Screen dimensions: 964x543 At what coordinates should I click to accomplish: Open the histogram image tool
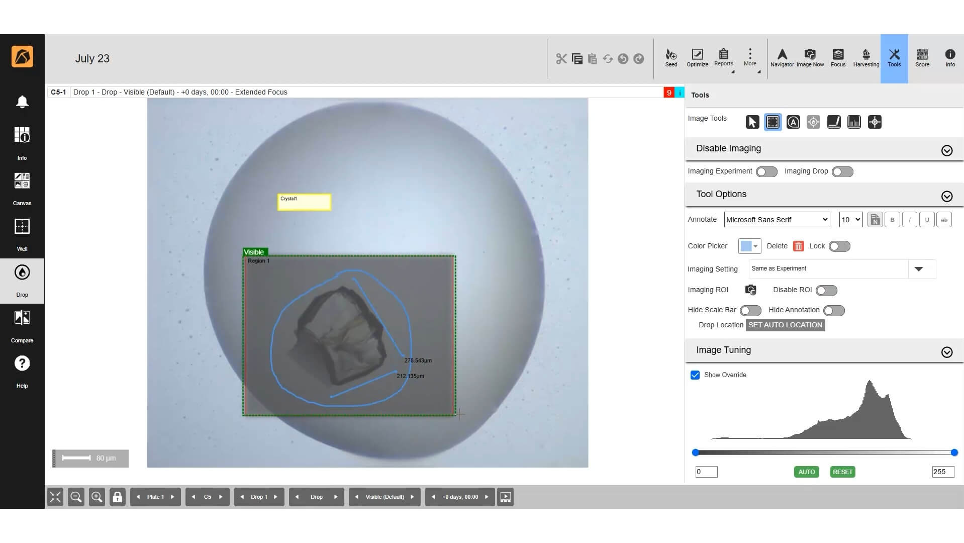854,122
